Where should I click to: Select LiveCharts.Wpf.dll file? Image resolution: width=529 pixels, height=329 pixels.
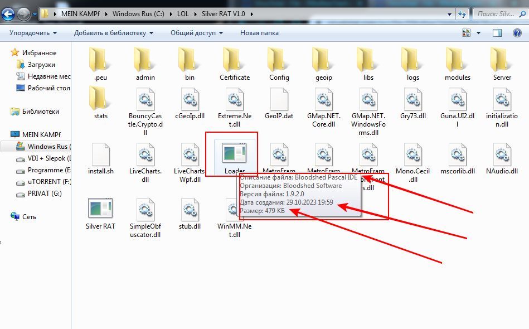pyautogui.click(x=190, y=163)
